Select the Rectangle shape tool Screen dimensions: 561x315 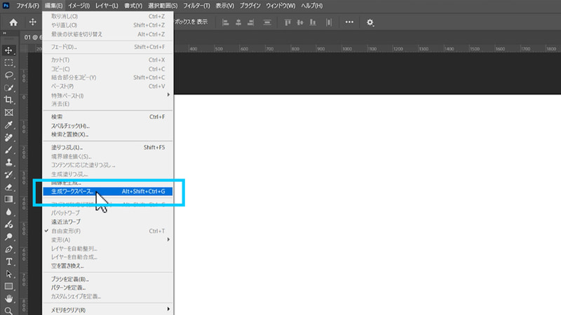click(x=8, y=286)
